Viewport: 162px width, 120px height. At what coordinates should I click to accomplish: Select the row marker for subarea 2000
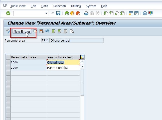8,68
